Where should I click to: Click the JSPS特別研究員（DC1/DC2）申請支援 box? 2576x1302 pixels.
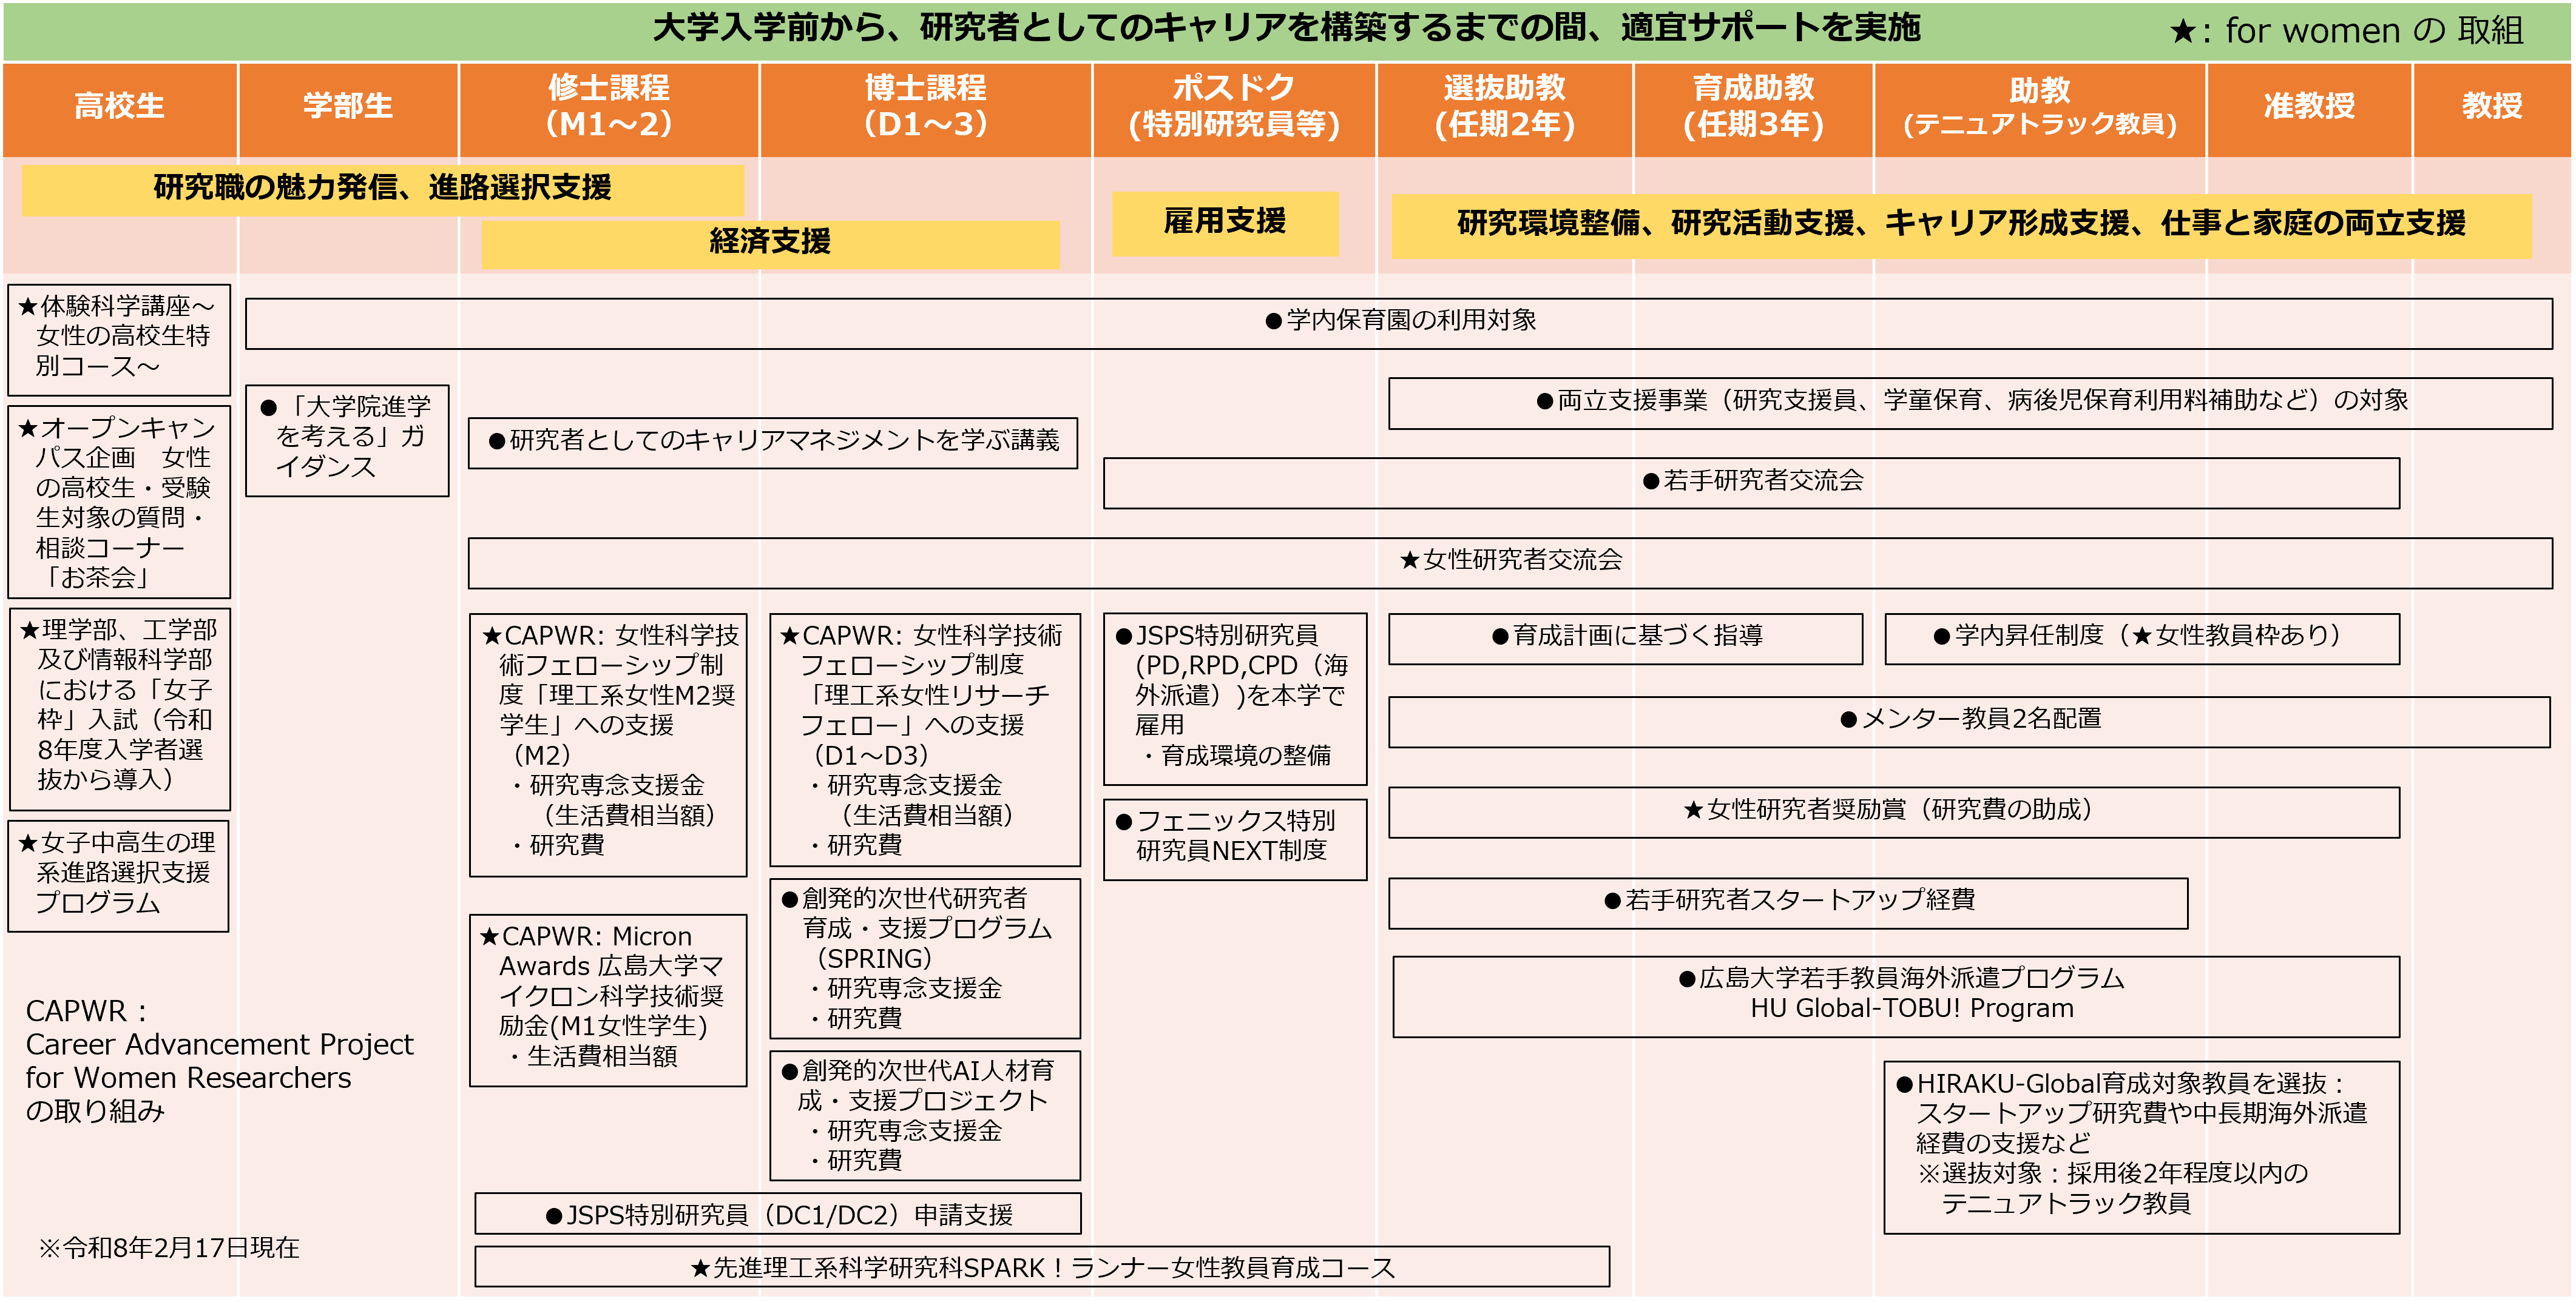(777, 1214)
